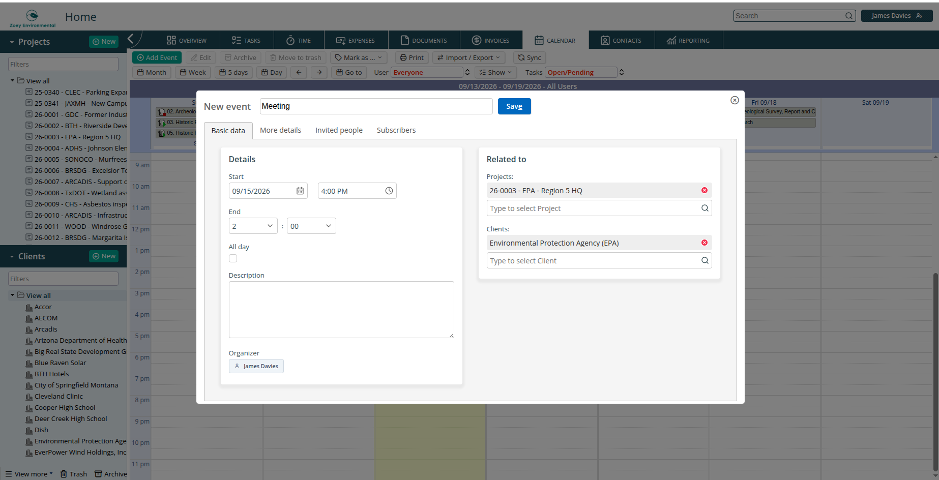Click the Sync calendar button

click(x=530, y=57)
